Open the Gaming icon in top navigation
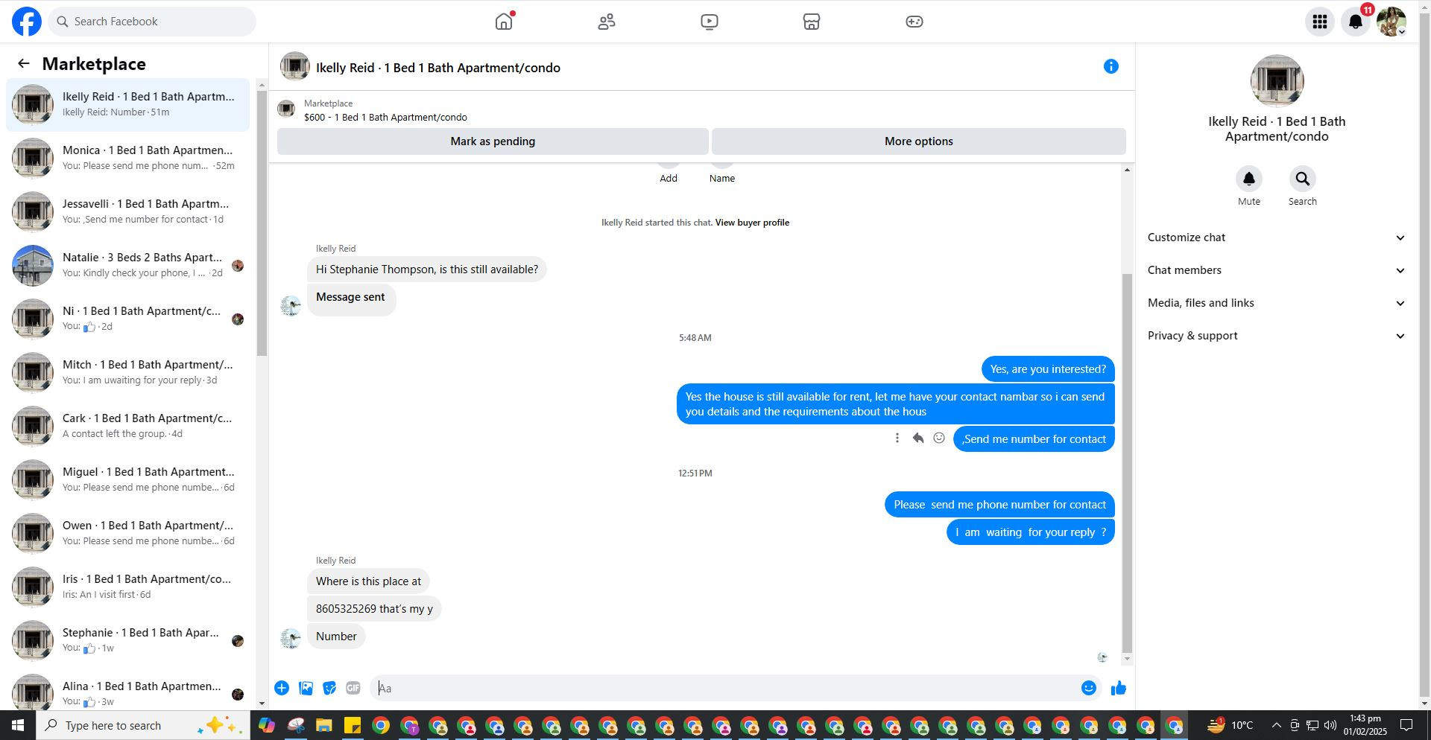The height and width of the screenshot is (740, 1431). (x=914, y=22)
